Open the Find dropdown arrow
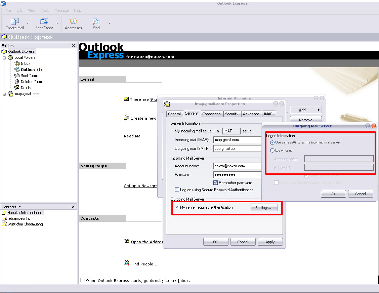The height and width of the screenshot is (293, 379). click(x=109, y=23)
